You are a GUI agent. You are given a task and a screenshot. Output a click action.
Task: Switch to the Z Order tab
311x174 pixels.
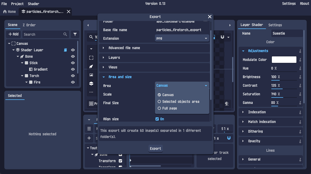(29, 25)
